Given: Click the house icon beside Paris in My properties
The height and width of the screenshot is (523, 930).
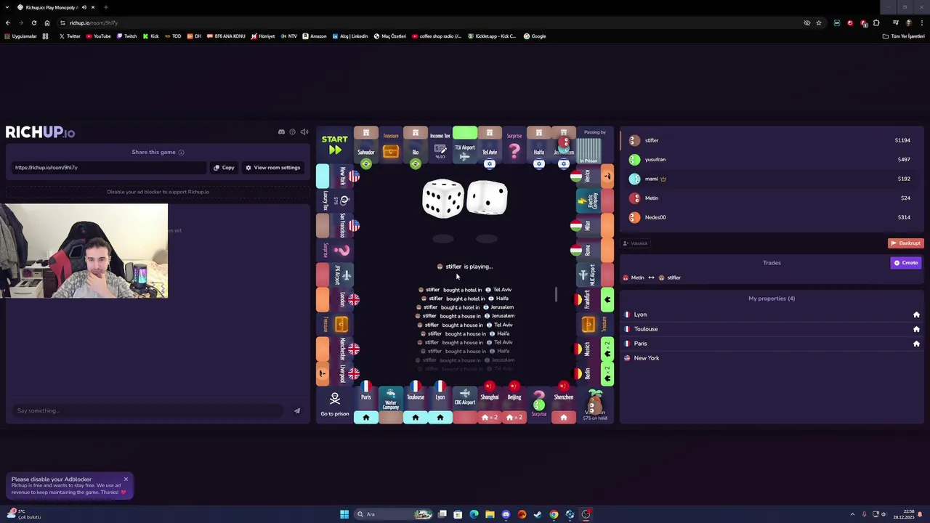Looking at the screenshot, I should pyautogui.click(x=916, y=344).
